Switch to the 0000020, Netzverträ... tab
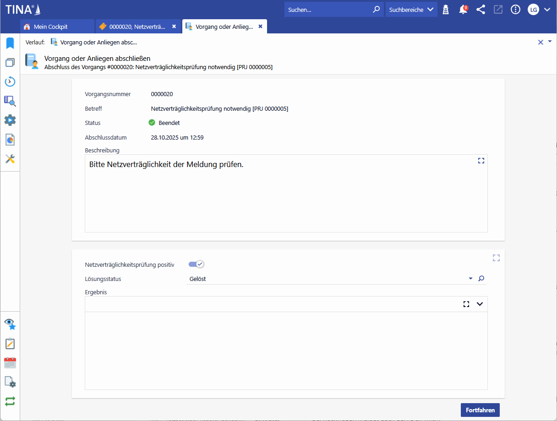 [x=137, y=27]
